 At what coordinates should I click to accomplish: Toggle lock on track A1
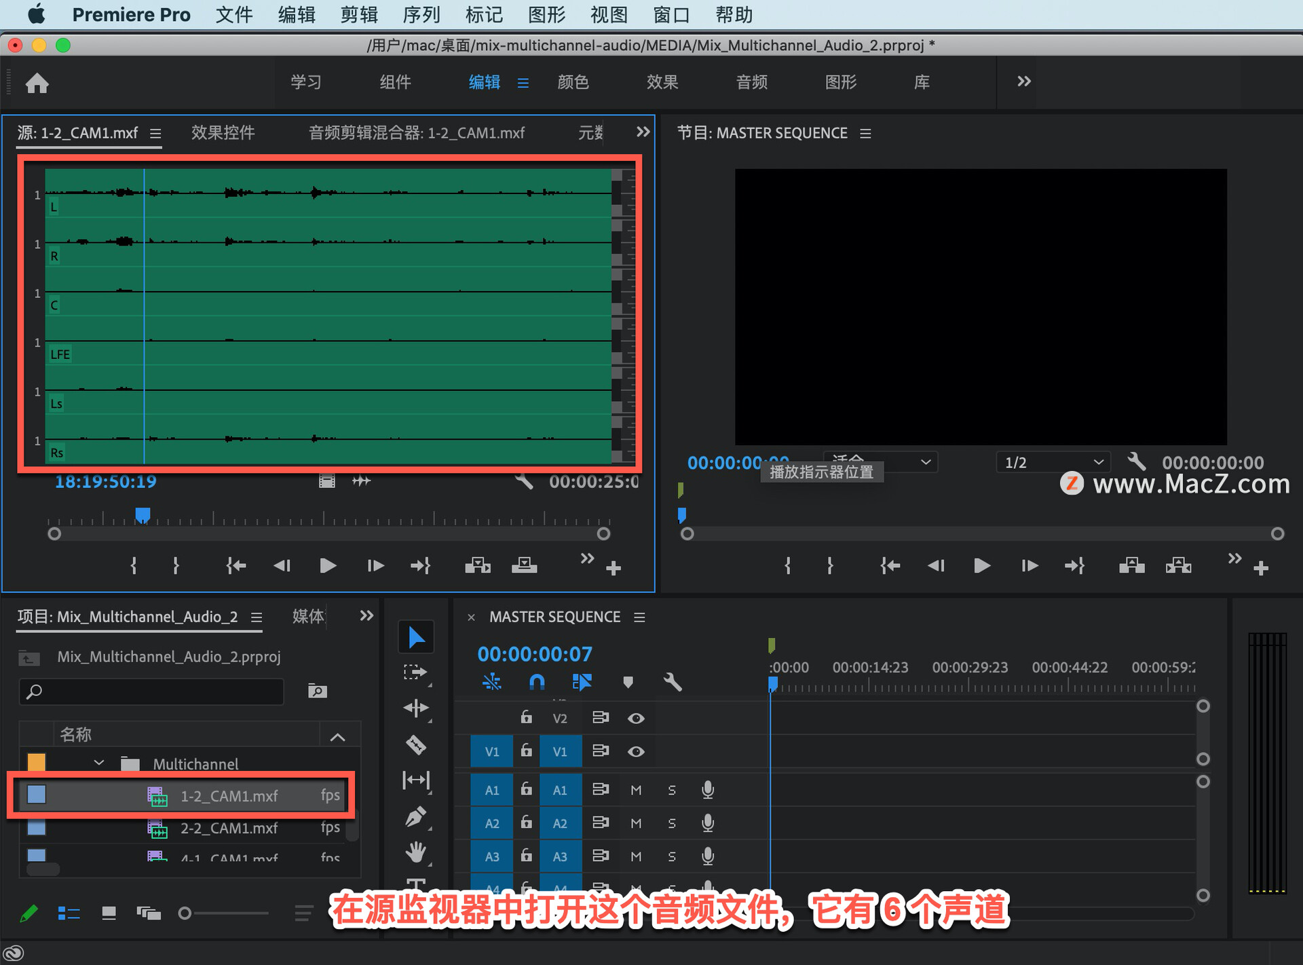point(526,789)
